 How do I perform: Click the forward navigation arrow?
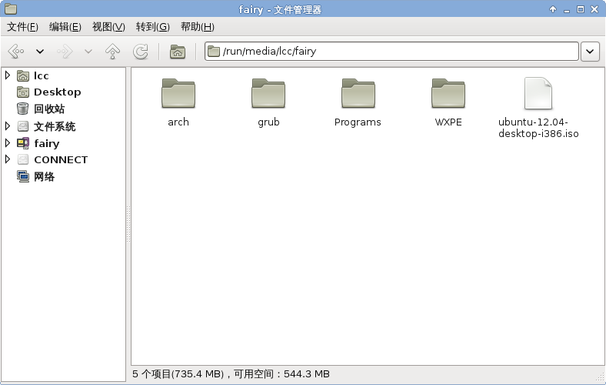click(65, 51)
